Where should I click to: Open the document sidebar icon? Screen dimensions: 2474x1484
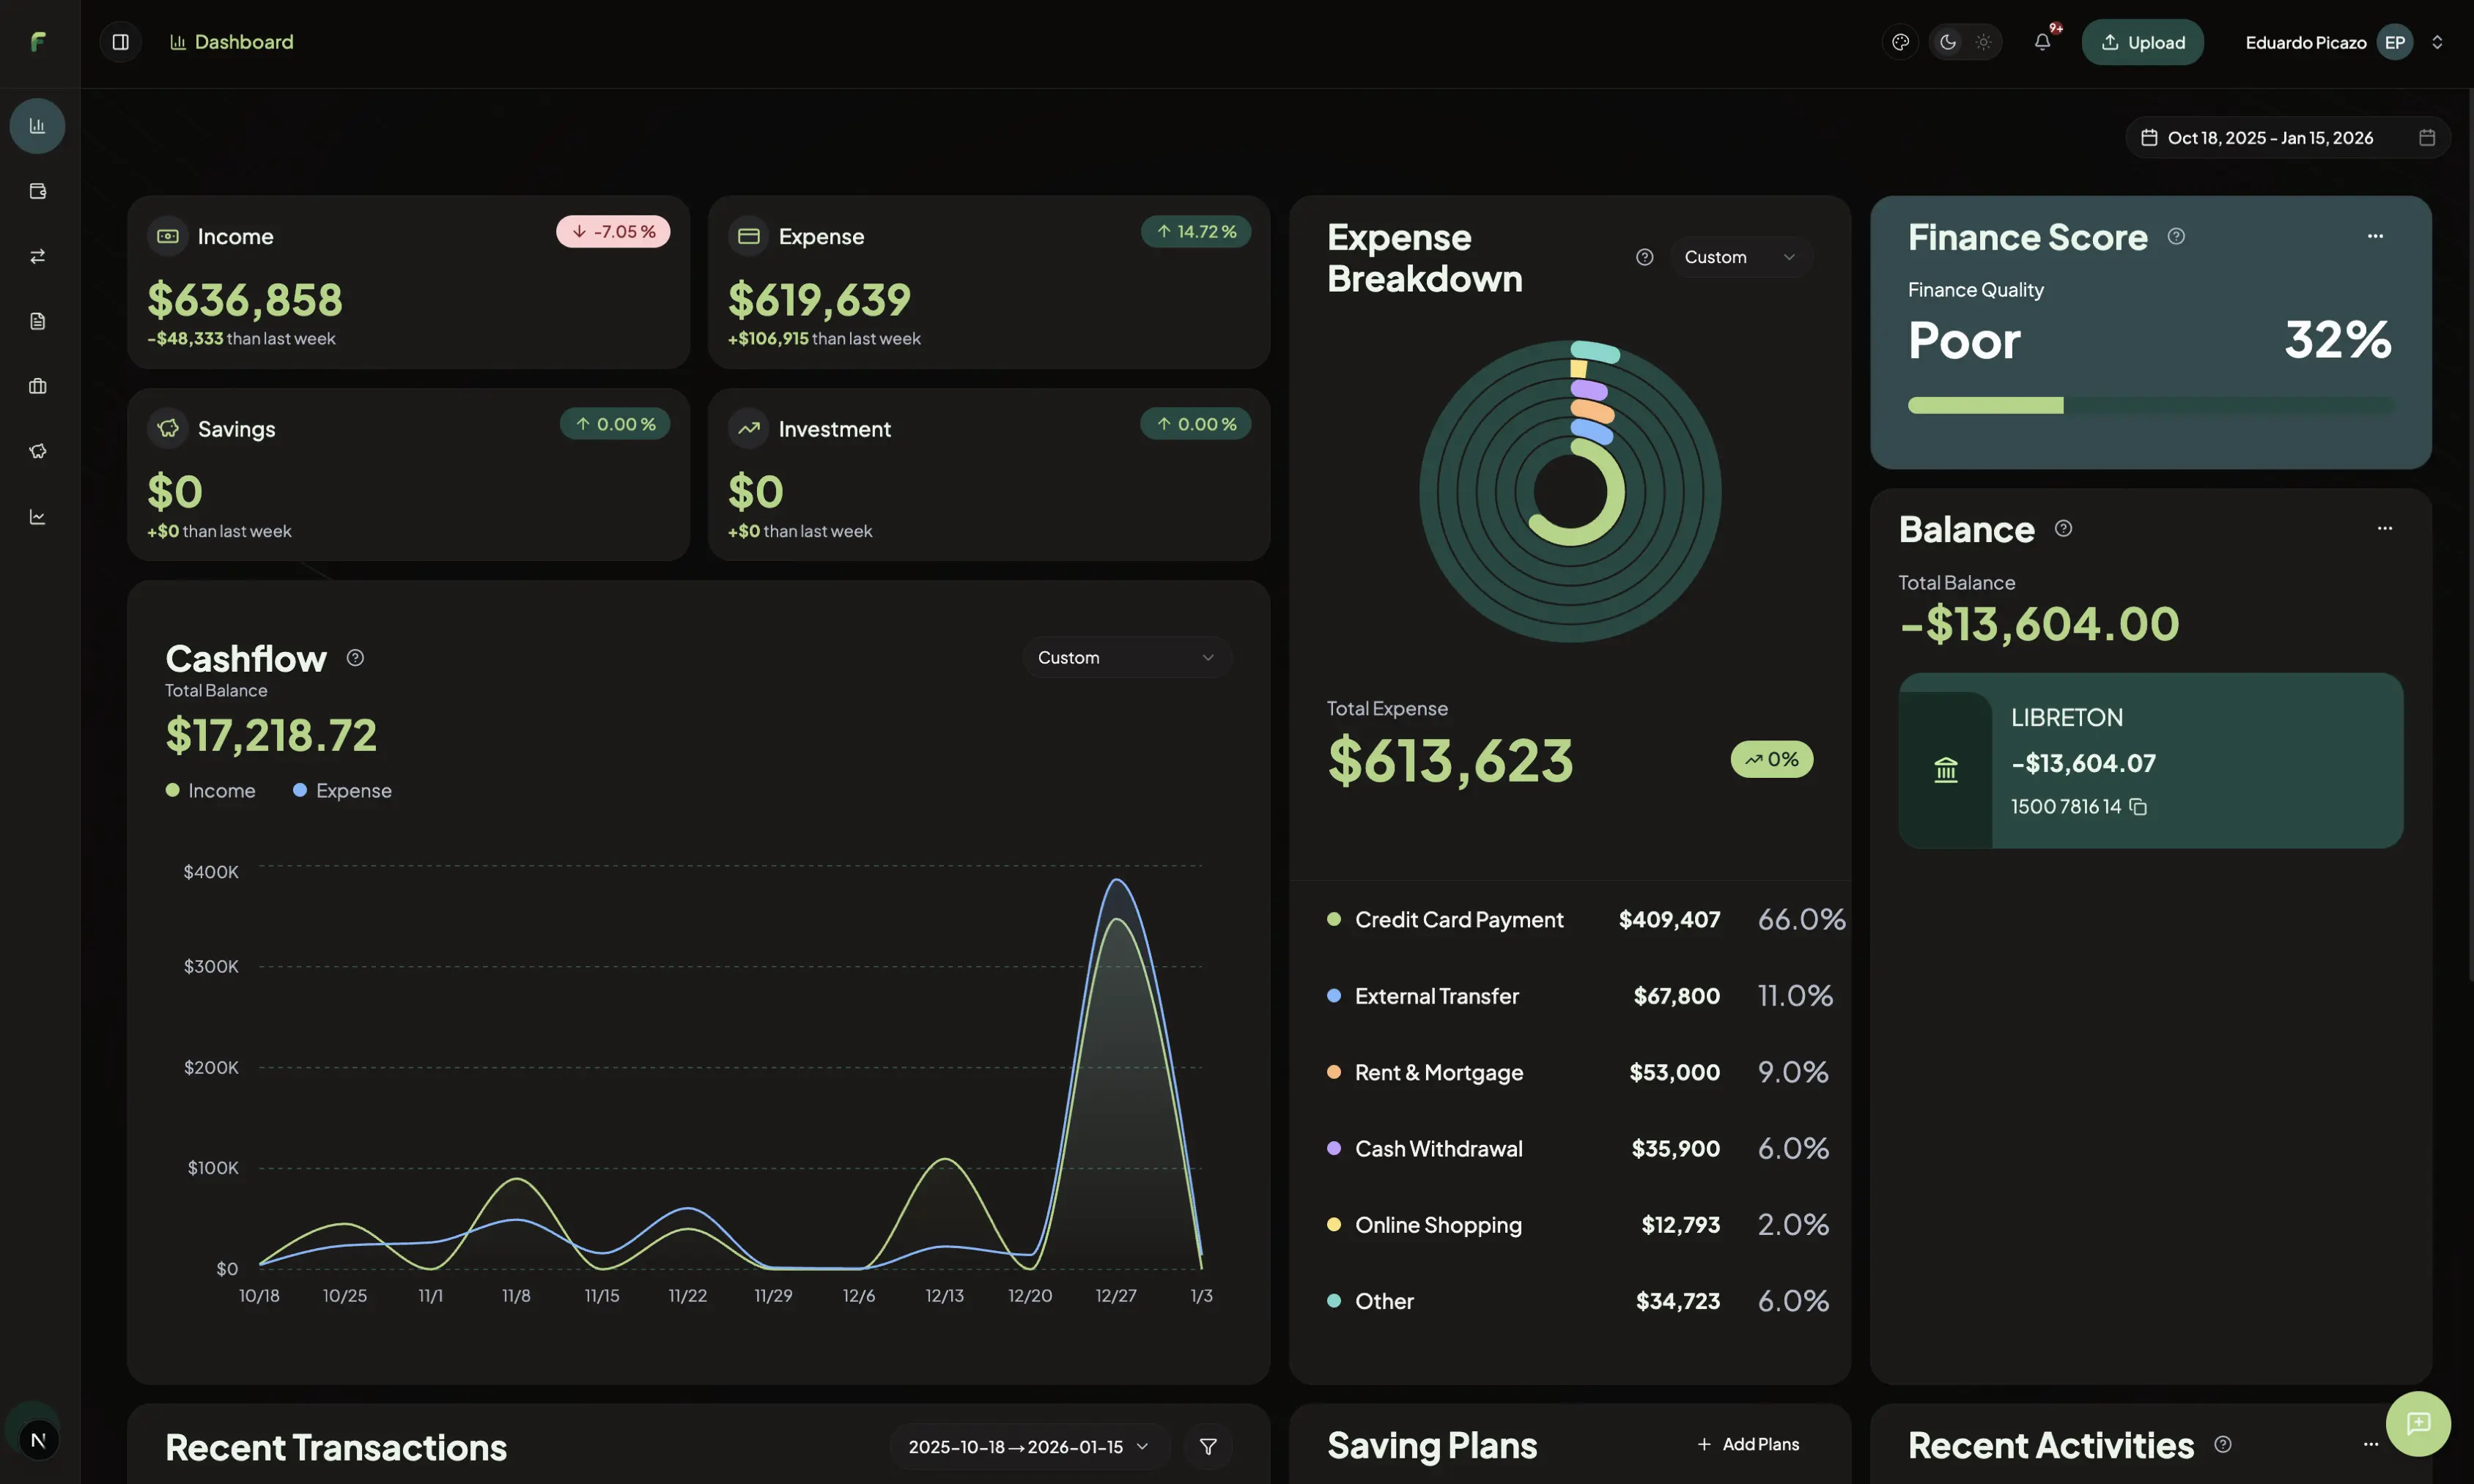[37, 321]
